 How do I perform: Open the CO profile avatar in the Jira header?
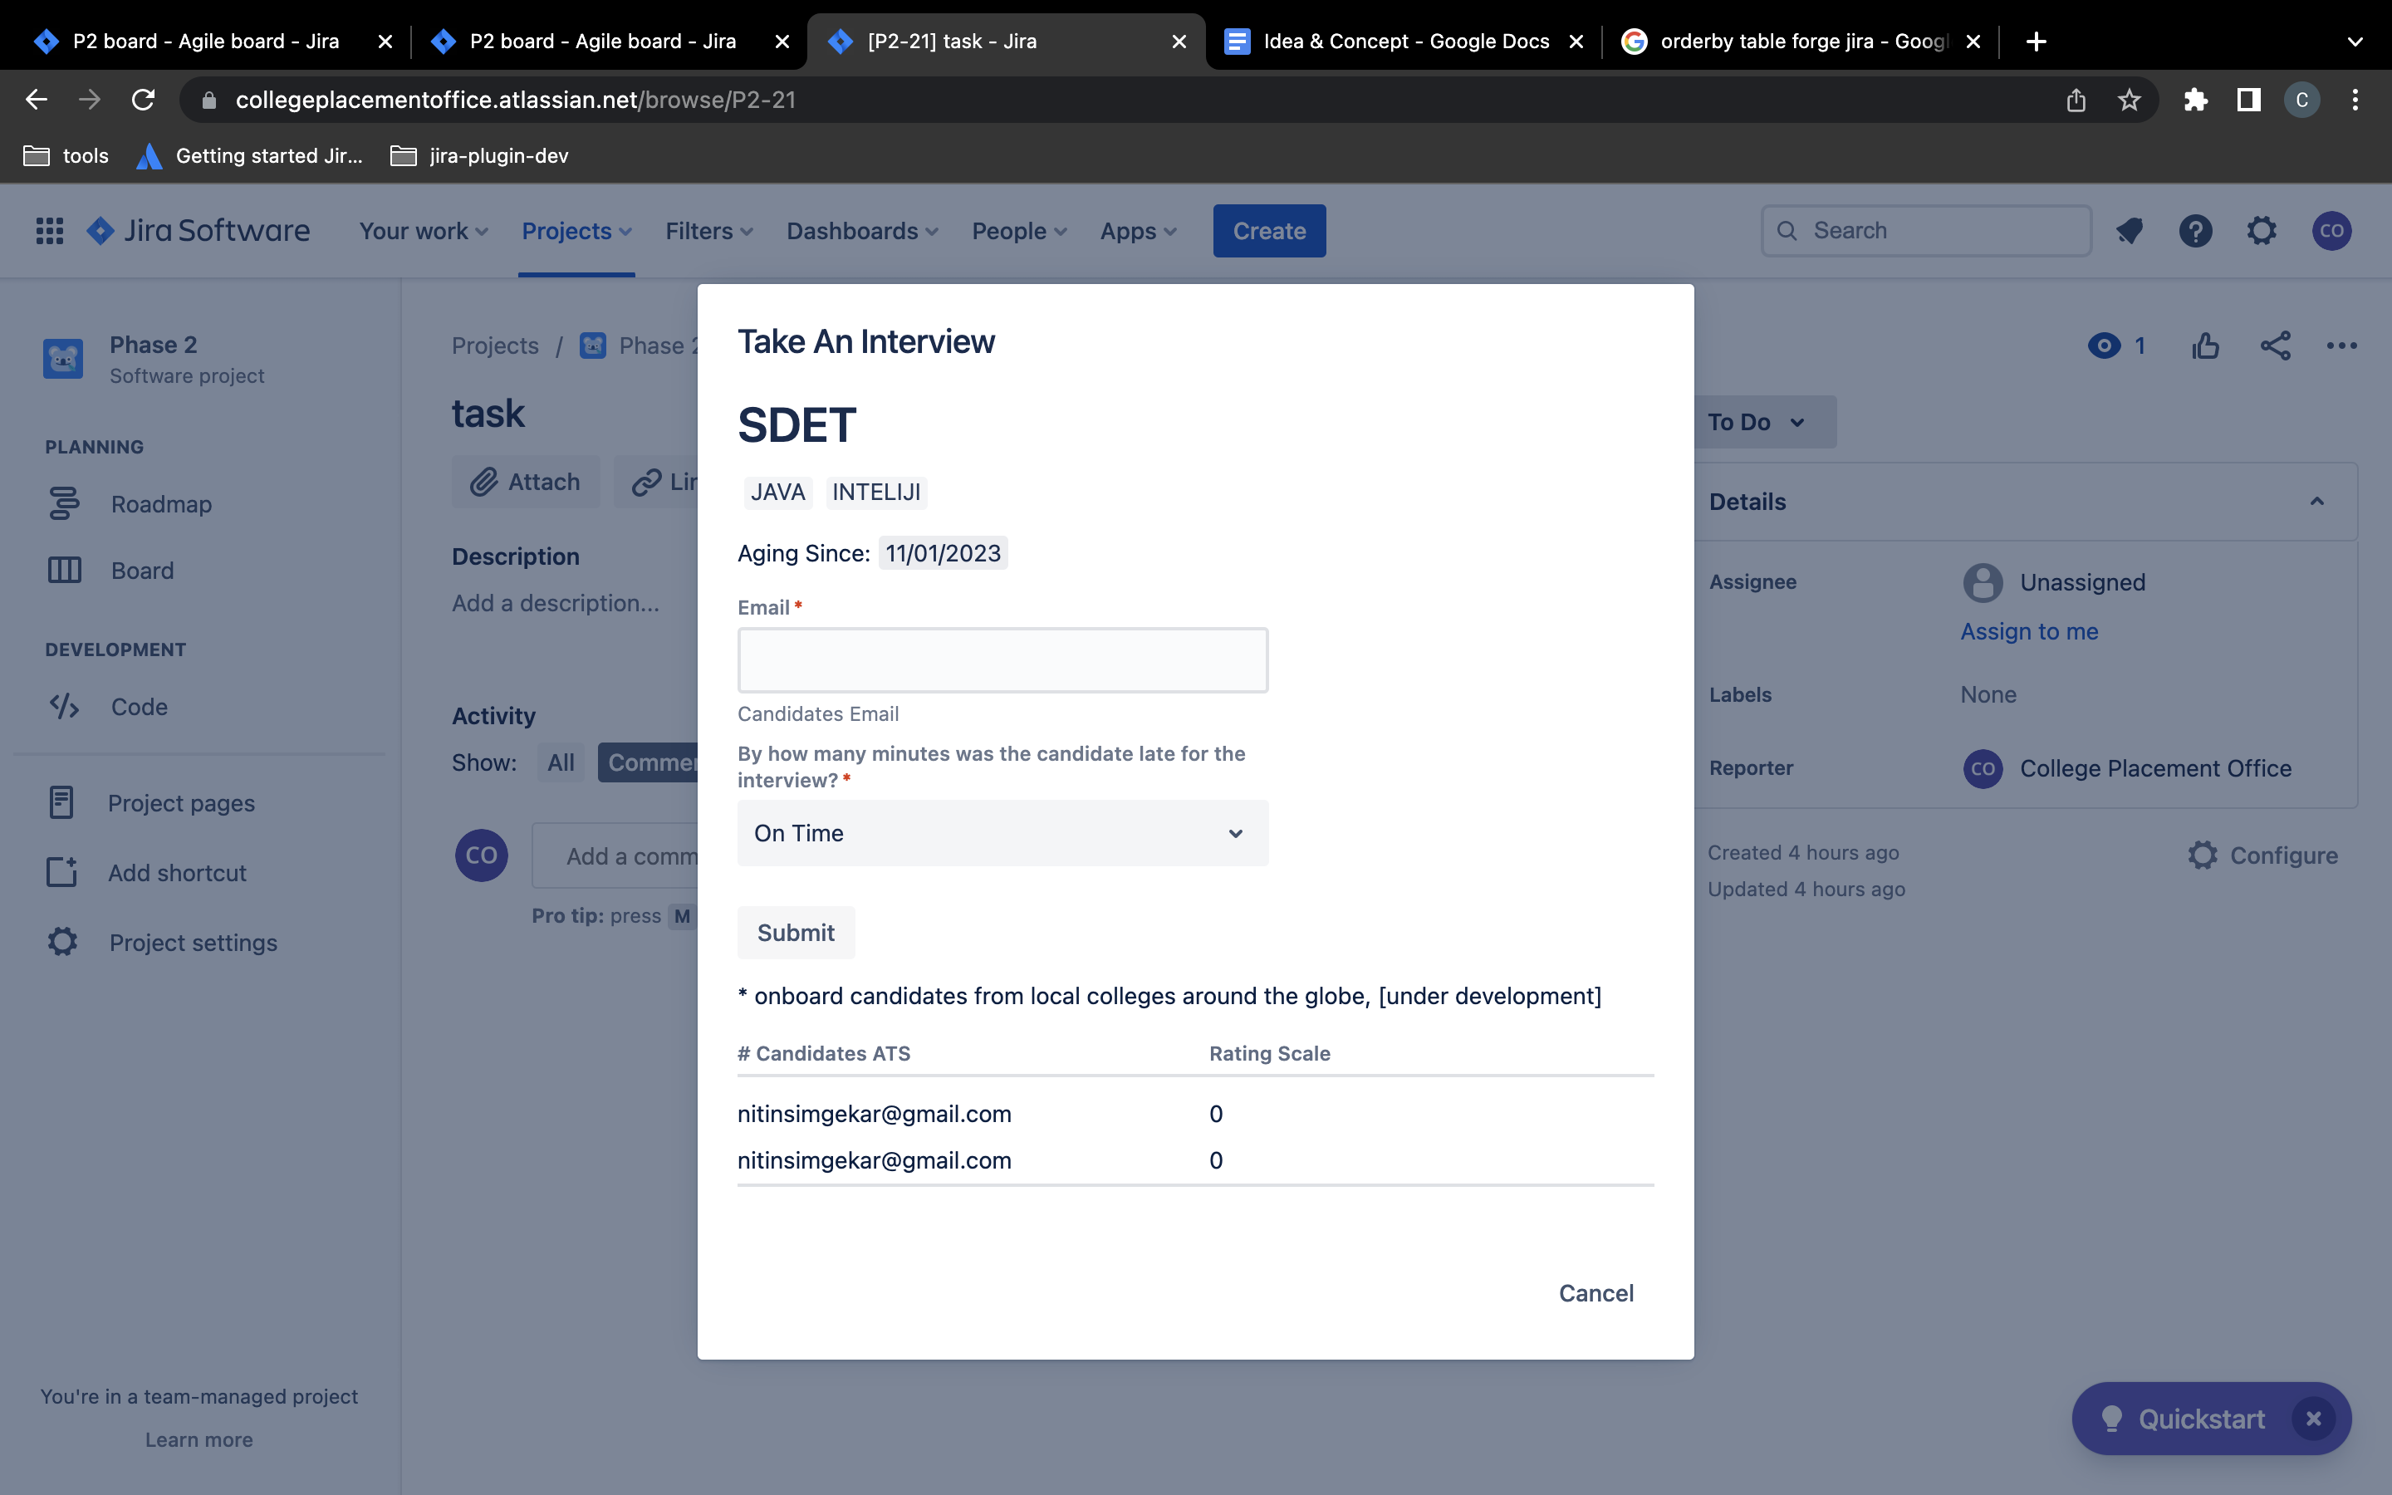(x=2331, y=230)
